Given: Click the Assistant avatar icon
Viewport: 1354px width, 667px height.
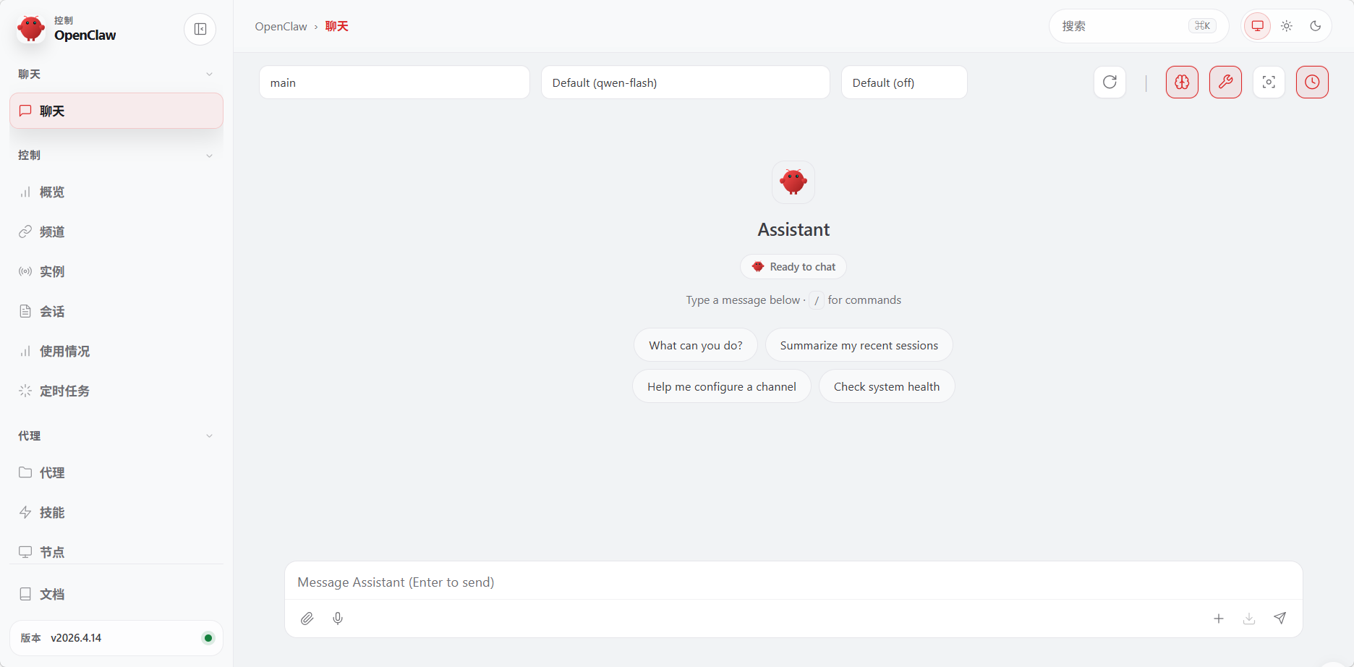Looking at the screenshot, I should pos(793,182).
